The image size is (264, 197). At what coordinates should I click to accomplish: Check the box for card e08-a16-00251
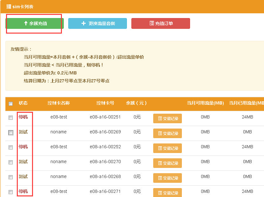10,118
